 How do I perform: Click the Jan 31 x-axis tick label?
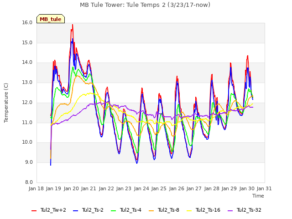click(264, 188)
